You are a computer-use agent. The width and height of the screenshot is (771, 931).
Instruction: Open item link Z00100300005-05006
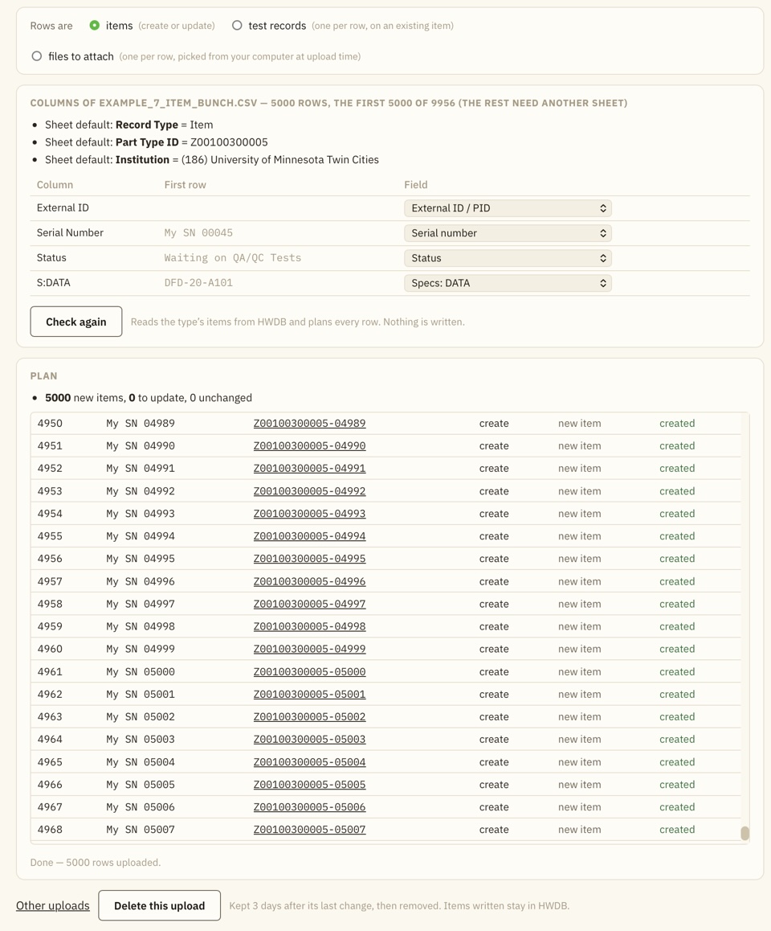click(x=309, y=807)
